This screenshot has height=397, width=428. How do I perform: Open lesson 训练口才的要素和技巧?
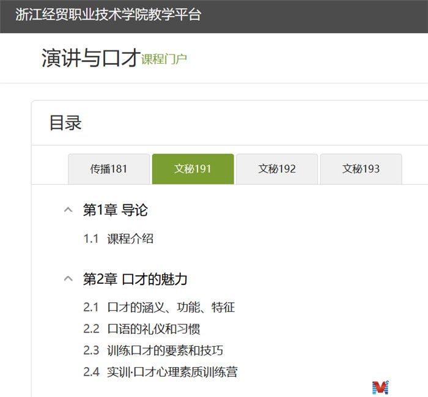click(165, 351)
